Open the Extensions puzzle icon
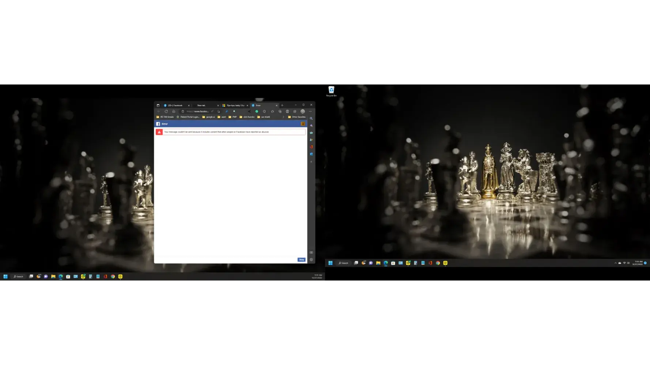 (264, 111)
